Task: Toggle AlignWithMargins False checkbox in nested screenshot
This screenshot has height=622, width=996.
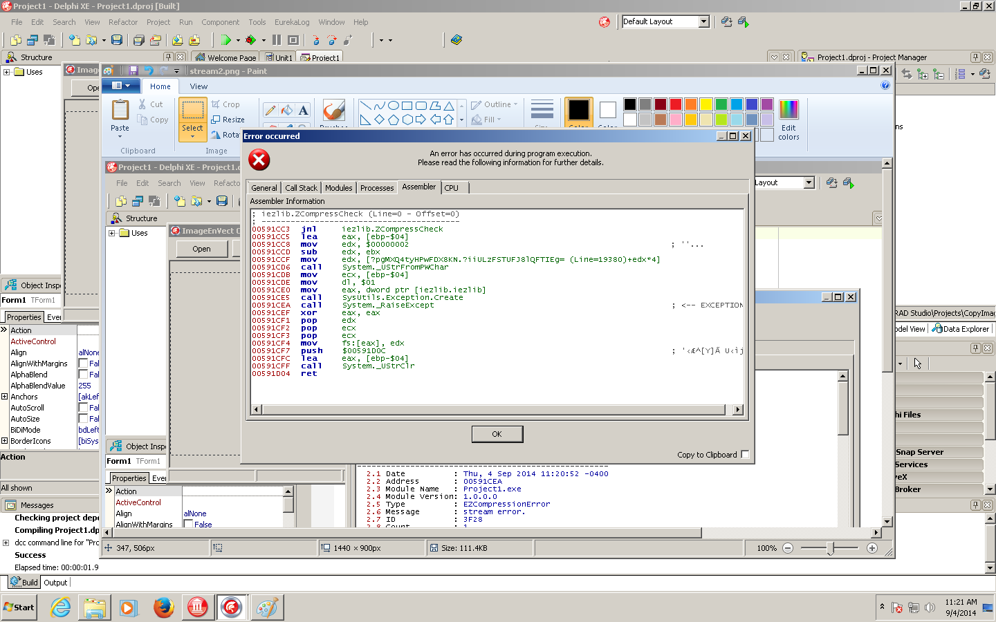Action: (x=188, y=525)
